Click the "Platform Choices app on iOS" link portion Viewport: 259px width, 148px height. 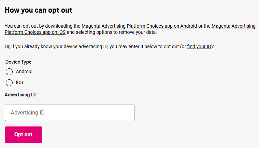coord(35,32)
